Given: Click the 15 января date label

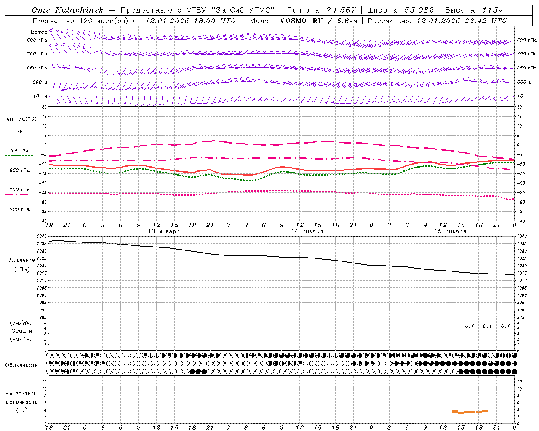Looking at the screenshot, I should 450,231.
